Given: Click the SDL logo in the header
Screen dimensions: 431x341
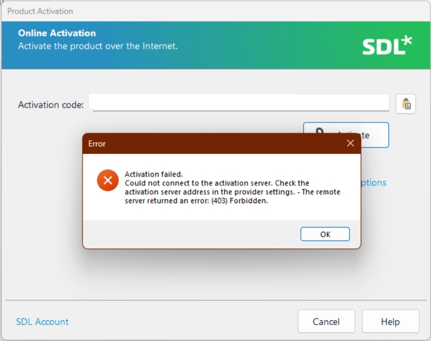Looking at the screenshot, I should (x=387, y=46).
